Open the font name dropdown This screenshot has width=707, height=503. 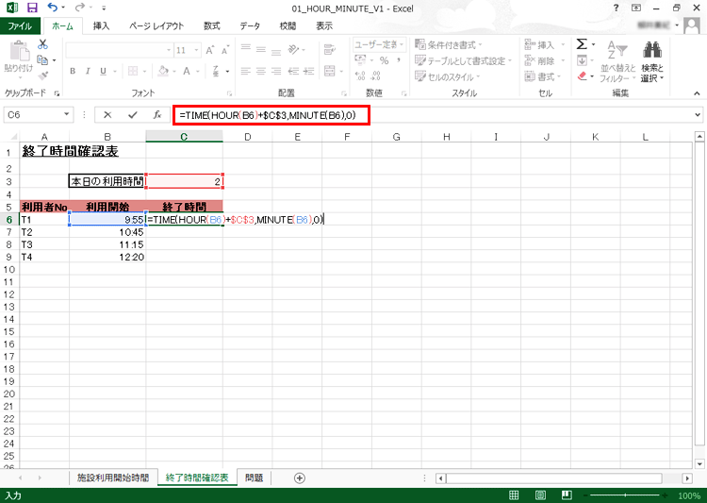click(169, 50)
